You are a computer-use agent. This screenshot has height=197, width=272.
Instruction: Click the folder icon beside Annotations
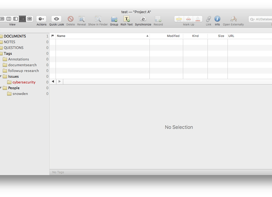pos(5,59)
